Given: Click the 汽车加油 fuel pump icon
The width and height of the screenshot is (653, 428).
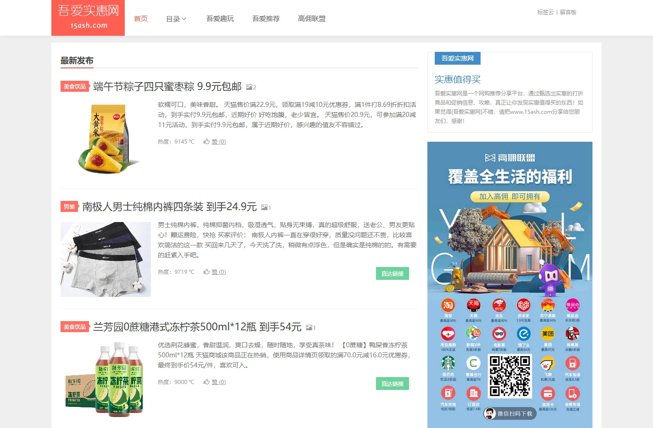Looking at the screenshot, I should (572, 363).
